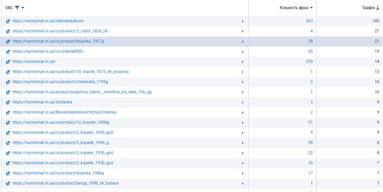Expand the 2_kopeiki_1936_god row arrow

(x=242, y=153)
